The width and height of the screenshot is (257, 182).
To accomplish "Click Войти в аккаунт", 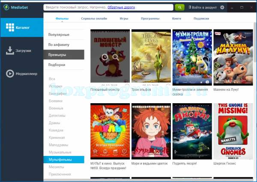I will pos(204,8).
